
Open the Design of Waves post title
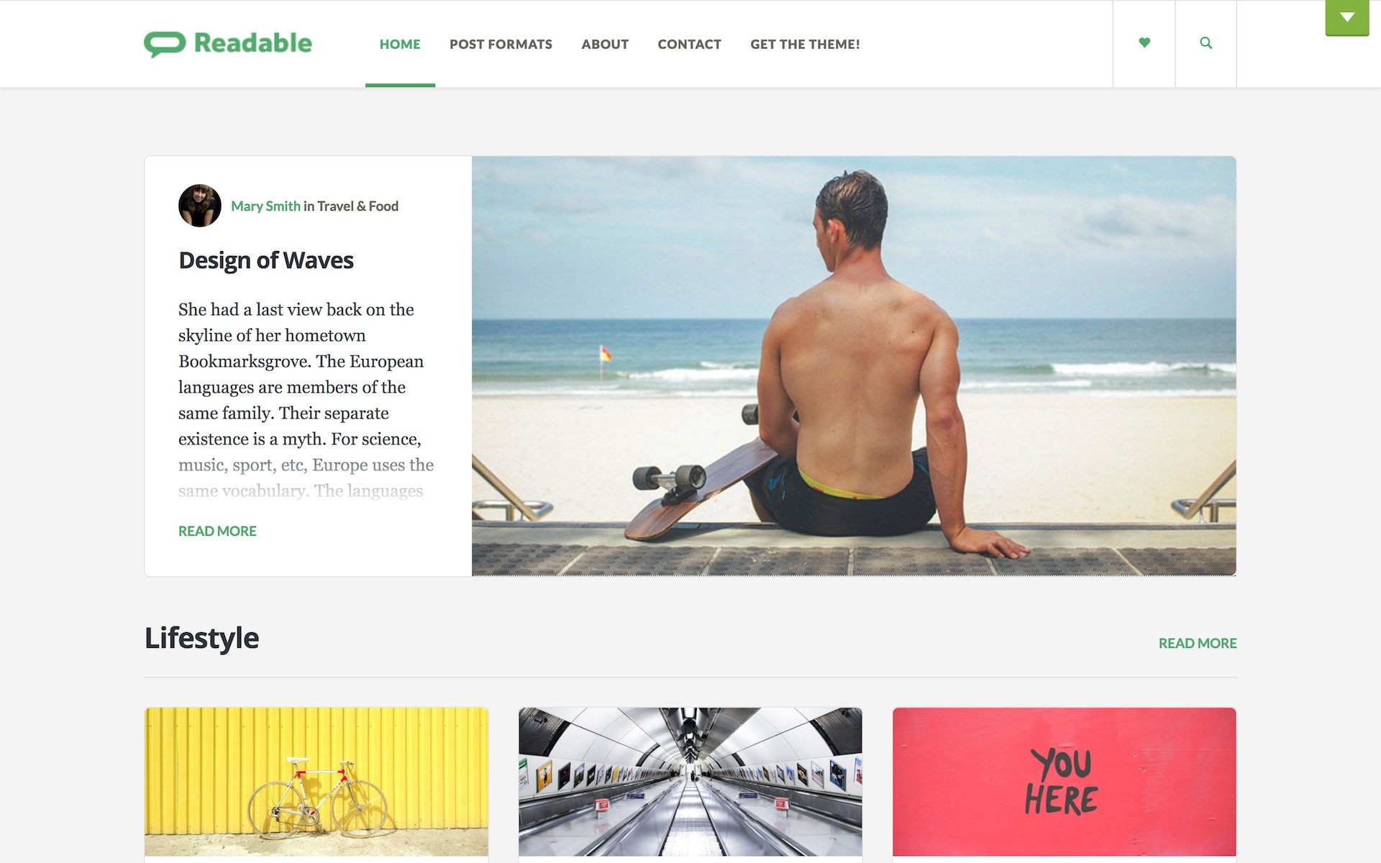tap(266, 260)
